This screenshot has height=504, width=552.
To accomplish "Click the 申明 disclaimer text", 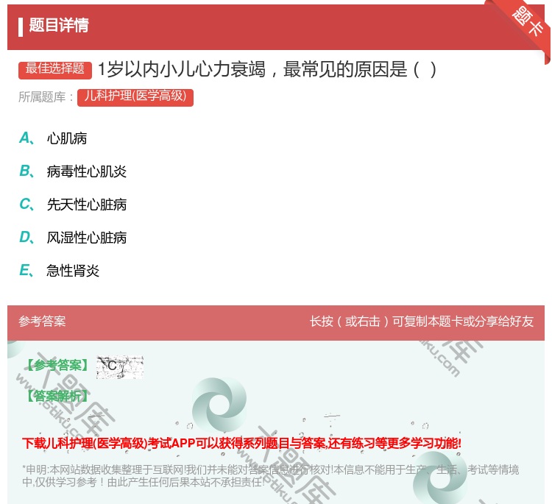I will tap(270, 475).
